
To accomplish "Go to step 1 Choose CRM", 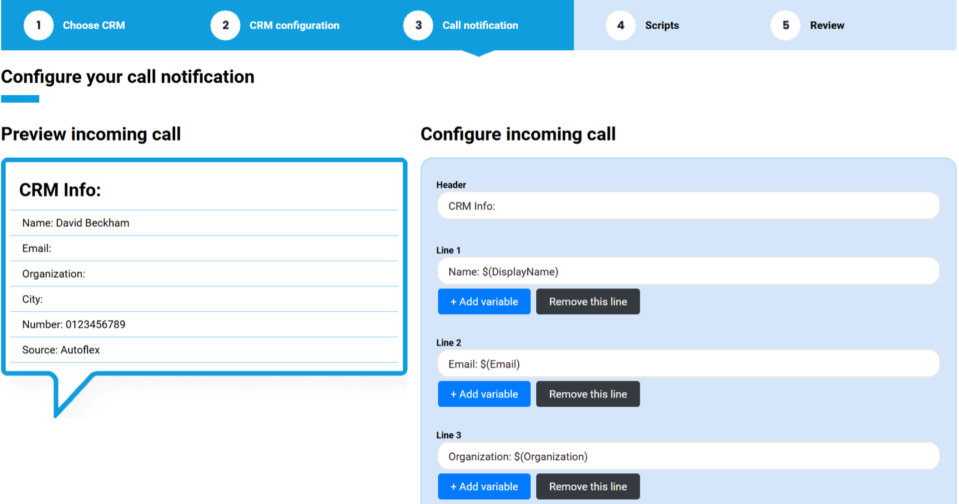I will (x=75, y=26).
